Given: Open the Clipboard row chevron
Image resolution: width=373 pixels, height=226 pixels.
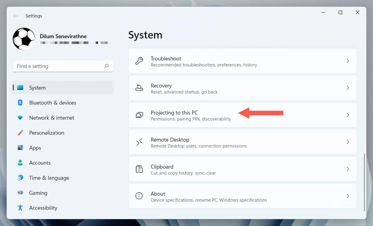Looking at the screenshot, I should [348, 169].
